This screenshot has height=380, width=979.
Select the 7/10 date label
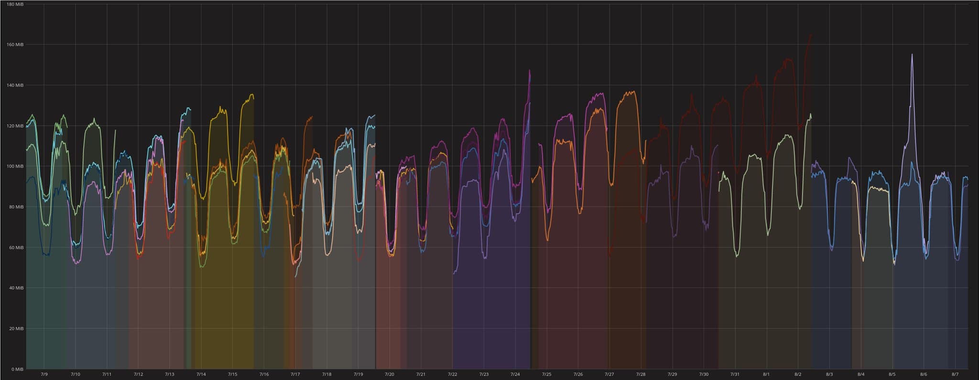pos(75,374)
